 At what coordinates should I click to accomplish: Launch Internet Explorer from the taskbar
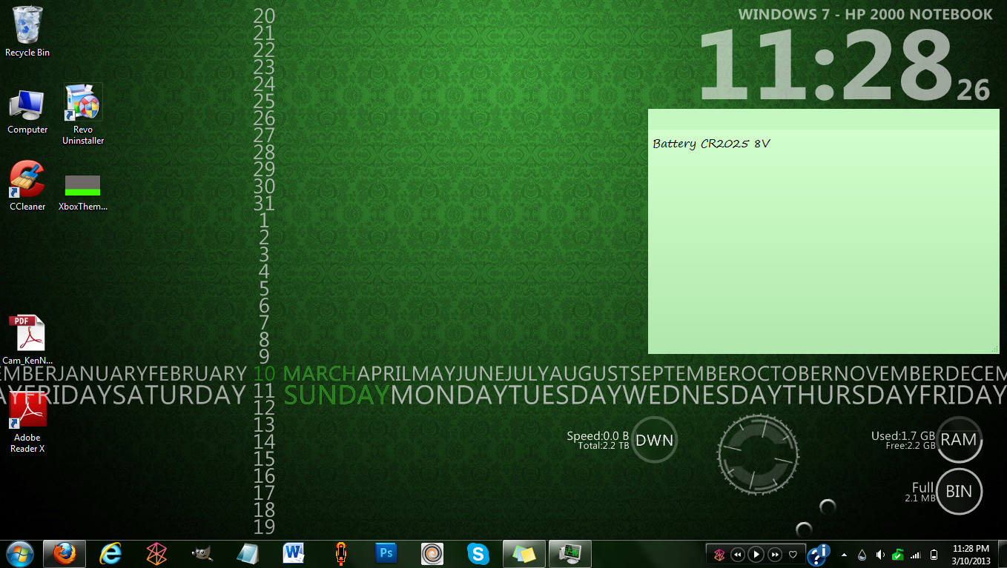(110, 553)
